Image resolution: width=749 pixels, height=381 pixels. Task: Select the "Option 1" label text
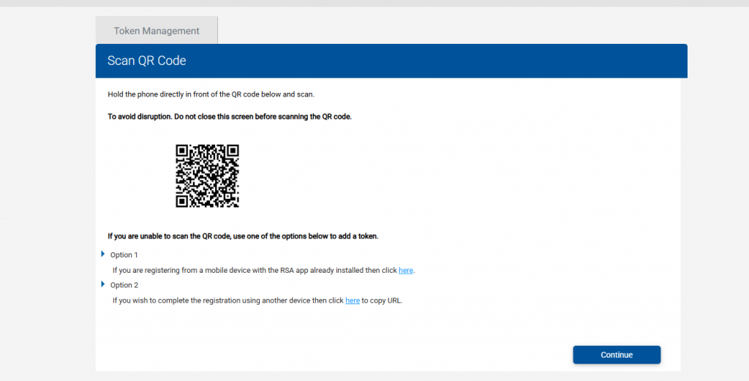124,255
